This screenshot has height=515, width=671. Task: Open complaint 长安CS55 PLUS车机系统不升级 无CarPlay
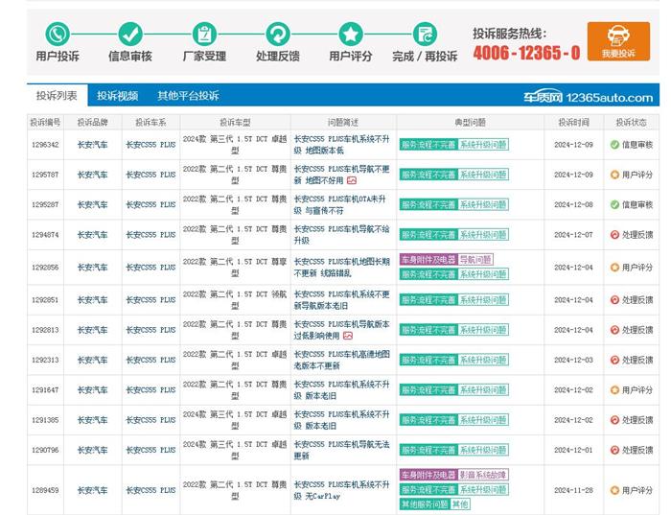click(x=341, y=490)
